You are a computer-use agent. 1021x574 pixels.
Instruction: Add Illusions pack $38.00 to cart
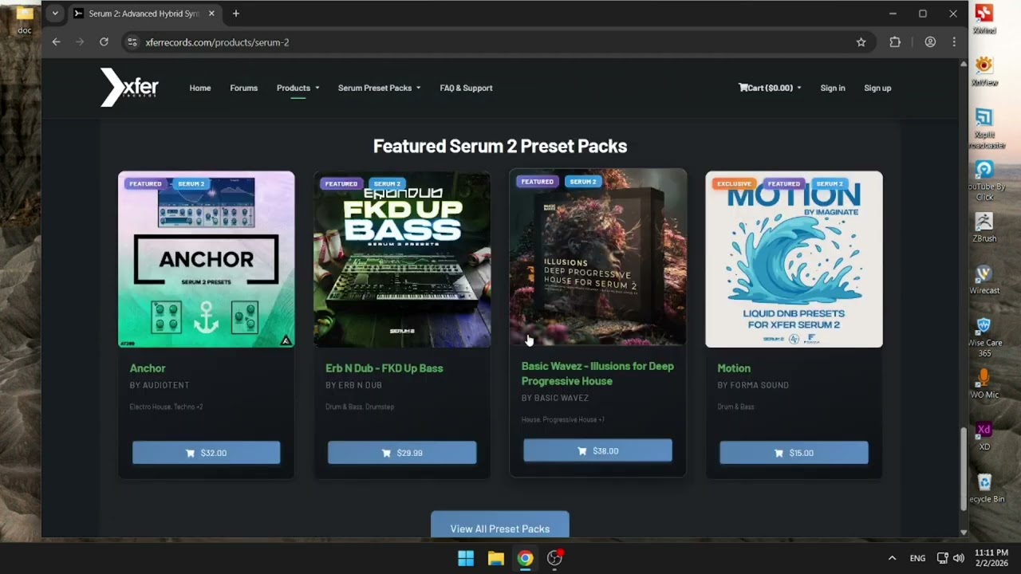(597, 450)
